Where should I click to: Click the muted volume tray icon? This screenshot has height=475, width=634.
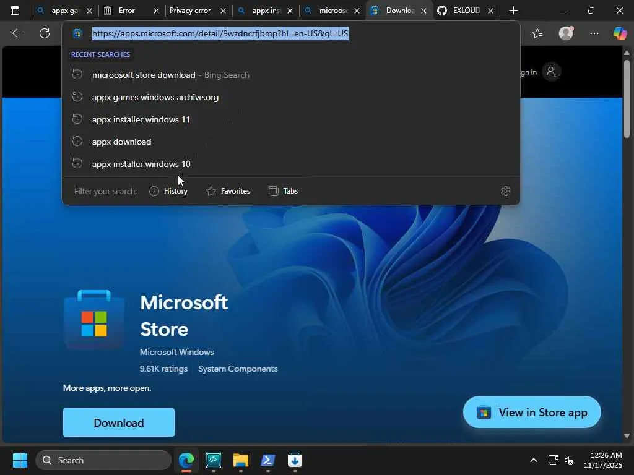click(570, 460)
